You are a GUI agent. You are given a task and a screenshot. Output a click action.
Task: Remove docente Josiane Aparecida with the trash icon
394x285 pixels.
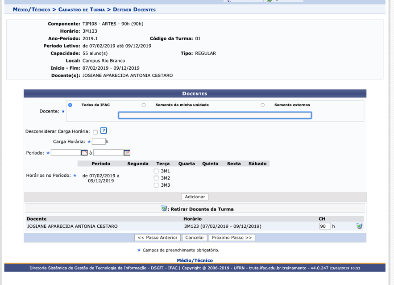point(359,226)
